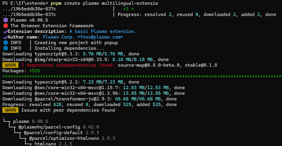Click the red circle before Browser Extension Framework
Image resolution: width=282 pixels, height=146 pixels.
5,26
